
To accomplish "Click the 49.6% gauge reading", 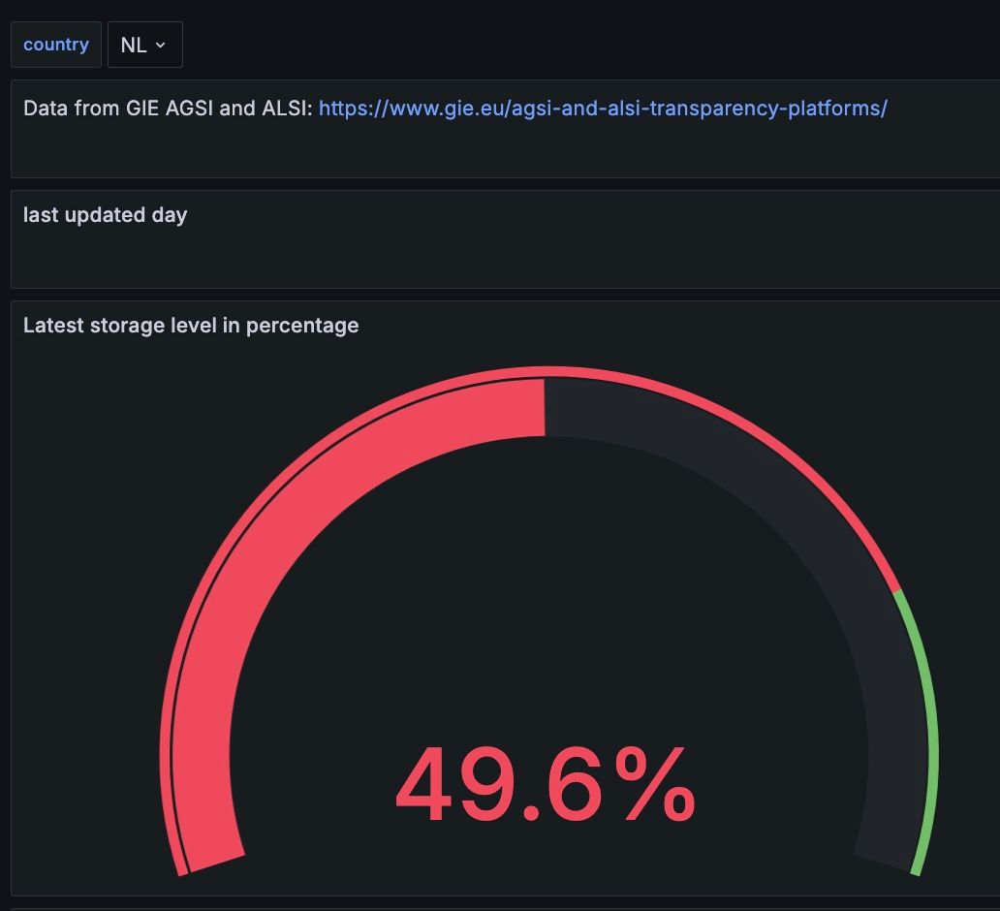I will pyautogui.click(x=545, y=784).
